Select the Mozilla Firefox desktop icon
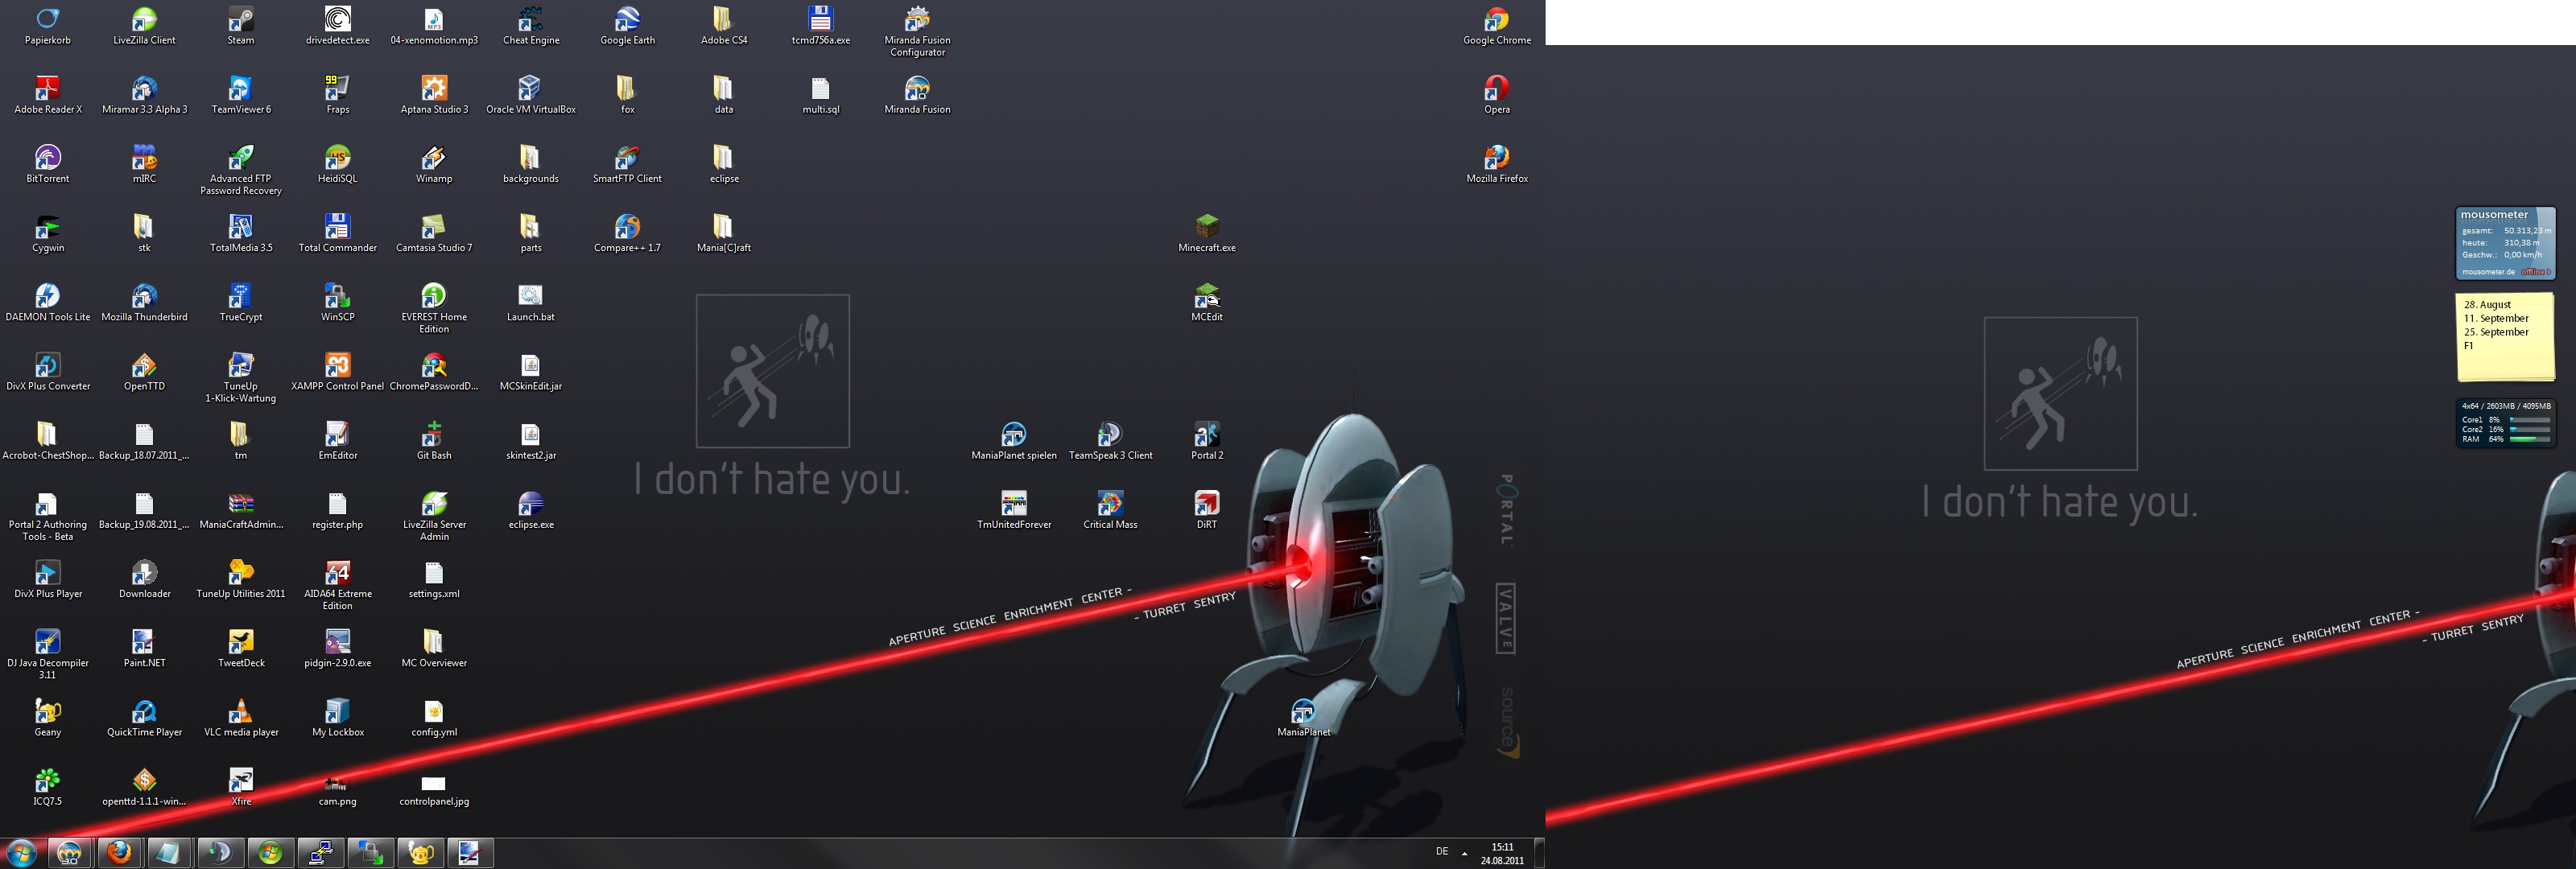Image resolution: width=2576 pixels, height=869 pixels. pos(1497,163)
